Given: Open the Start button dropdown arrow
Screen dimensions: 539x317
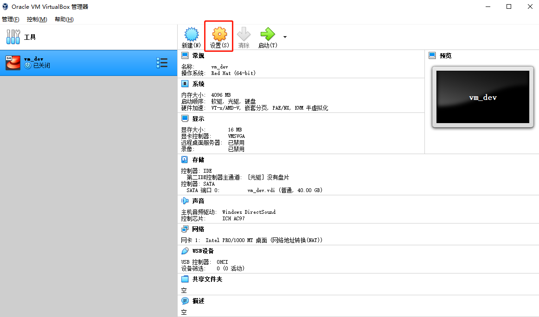Looking at the screenshot, I should click(285, 37).
